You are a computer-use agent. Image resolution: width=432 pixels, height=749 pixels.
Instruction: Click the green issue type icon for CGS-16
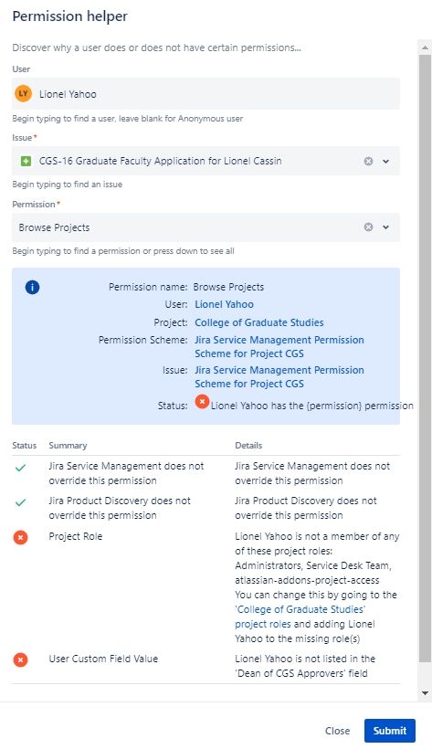tap(26, 162)
